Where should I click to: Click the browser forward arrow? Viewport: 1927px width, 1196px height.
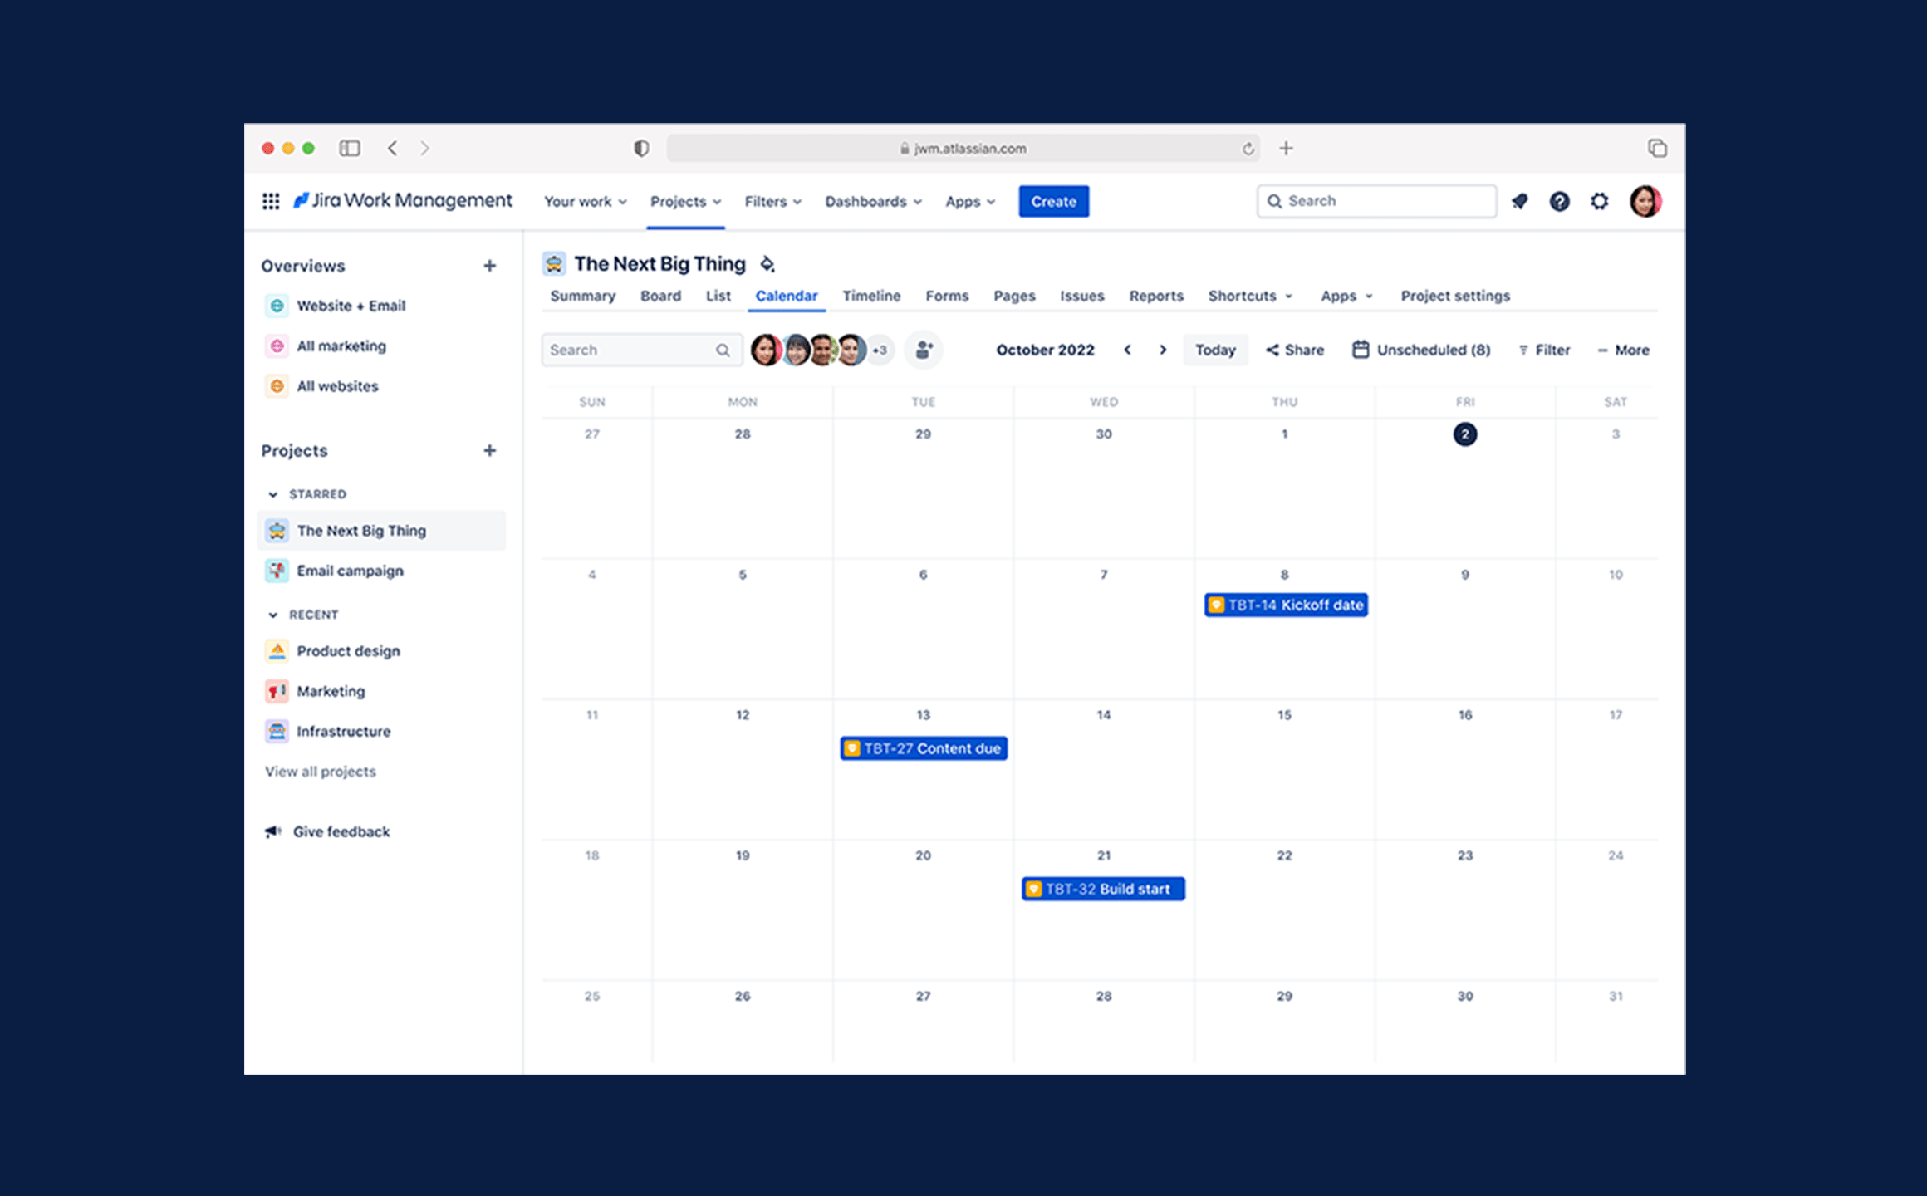point(425,148)
